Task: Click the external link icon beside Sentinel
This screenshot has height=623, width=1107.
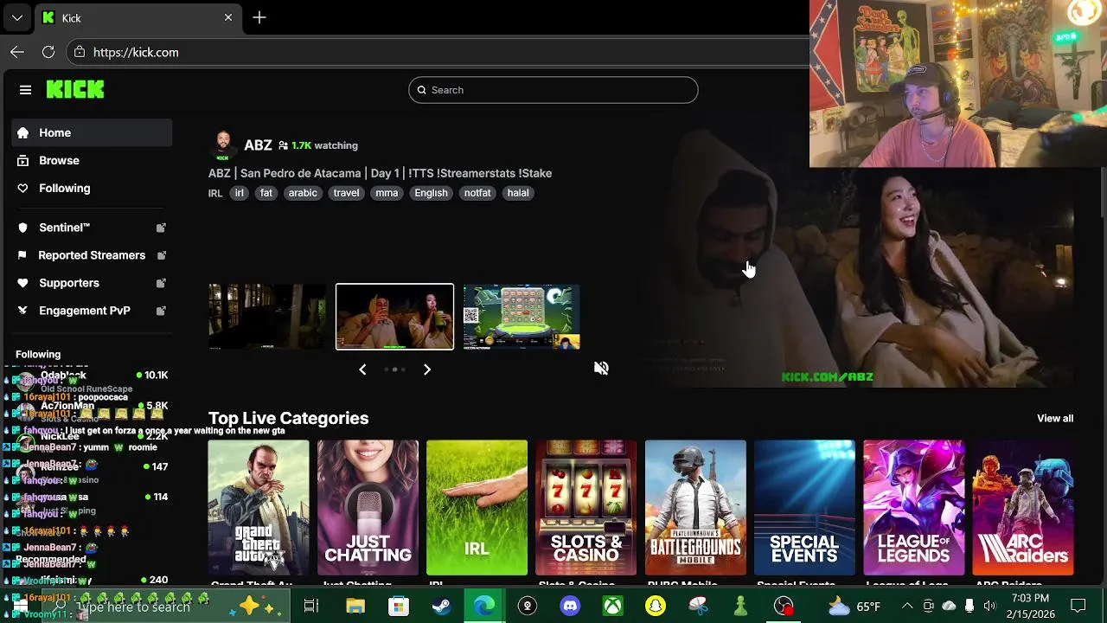Action: point(161,228)
